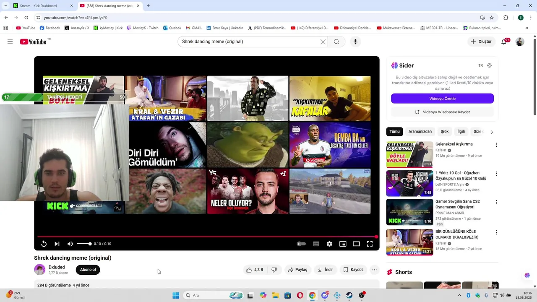Open options for 1 Yıldız 10 Gol video

[x=496, y=174]
